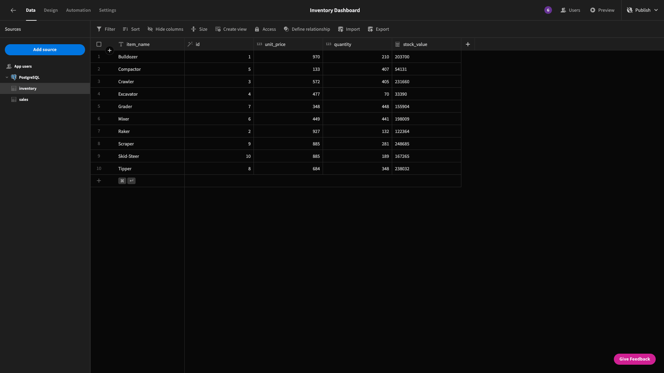The image size is (664, 373).
Task: Collapse the PostgreSQL source tree
Action: (x=7, y=77)
